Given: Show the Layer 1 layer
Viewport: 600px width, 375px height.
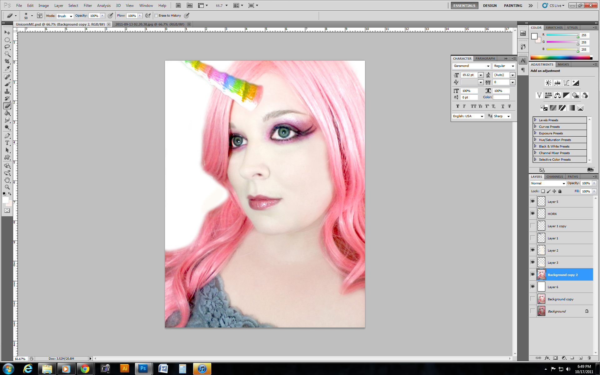Looking at the screenshot, I should point(533,238).
